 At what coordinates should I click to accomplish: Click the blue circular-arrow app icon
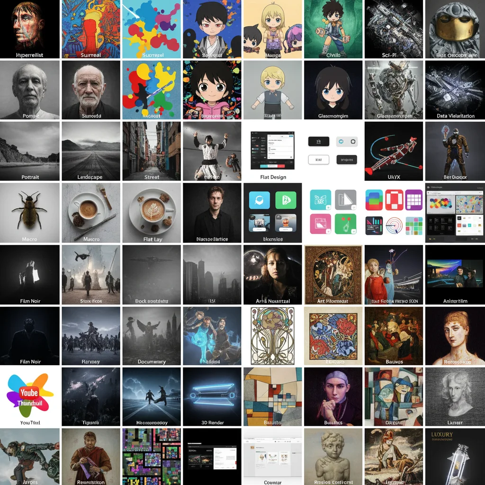tap(260, 200)
